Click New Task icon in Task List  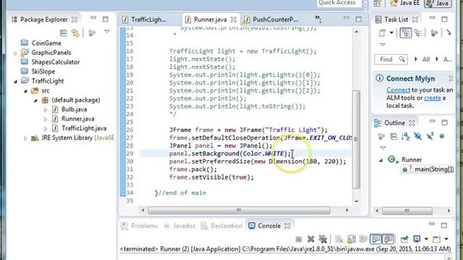click(x=383, y=32)
